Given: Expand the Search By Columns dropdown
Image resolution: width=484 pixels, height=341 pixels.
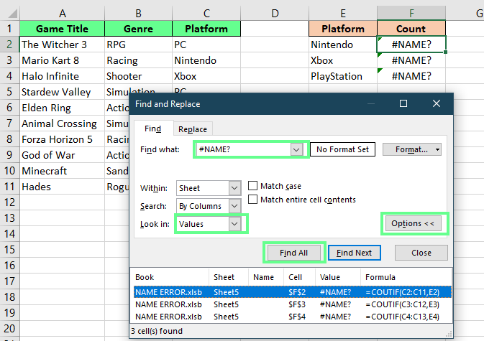Looking at the screenshot, I should point(234,206).
